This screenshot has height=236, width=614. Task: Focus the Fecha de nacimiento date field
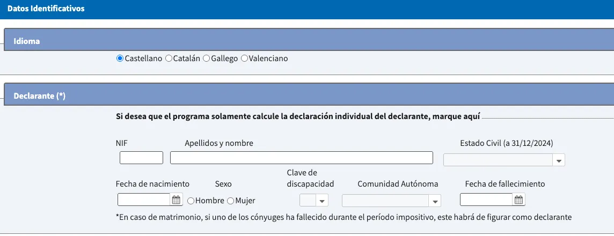tap(144, 200)
